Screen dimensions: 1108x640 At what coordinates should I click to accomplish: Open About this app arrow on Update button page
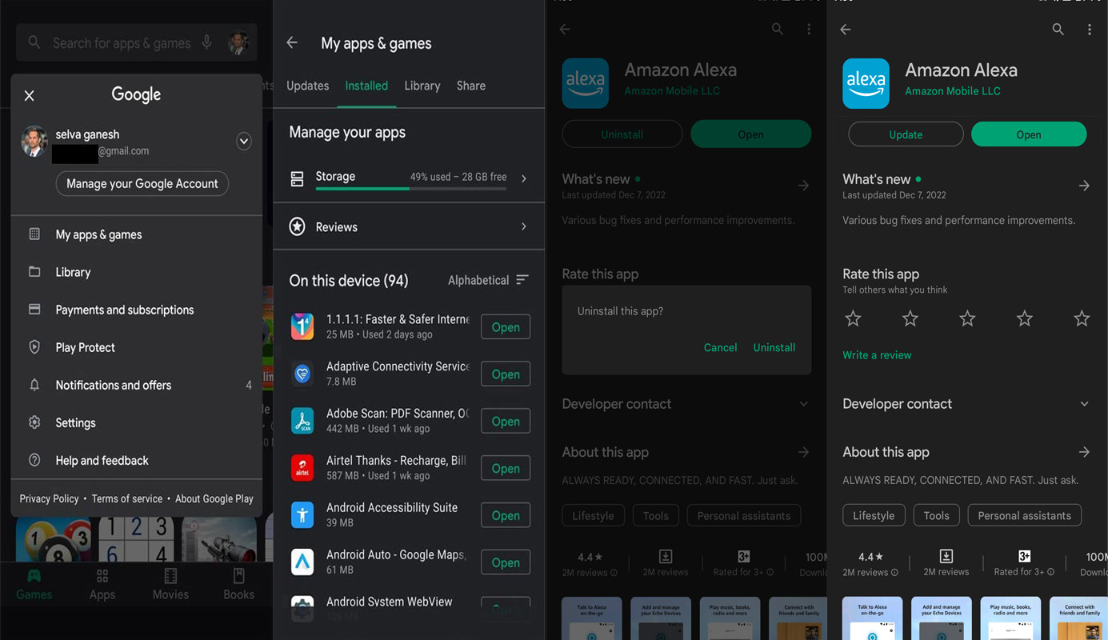click(1084, 452)
